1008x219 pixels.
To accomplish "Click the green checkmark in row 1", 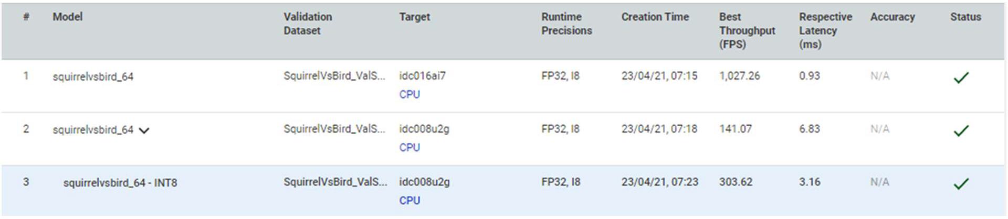I will pyautogui.click(x=961, y=78).
